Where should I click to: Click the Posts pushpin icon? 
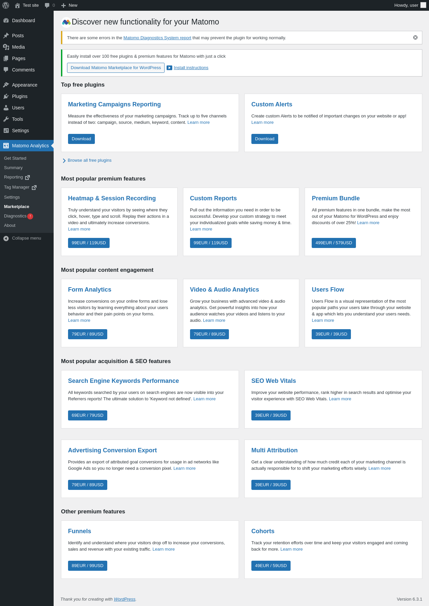(6, 36)
